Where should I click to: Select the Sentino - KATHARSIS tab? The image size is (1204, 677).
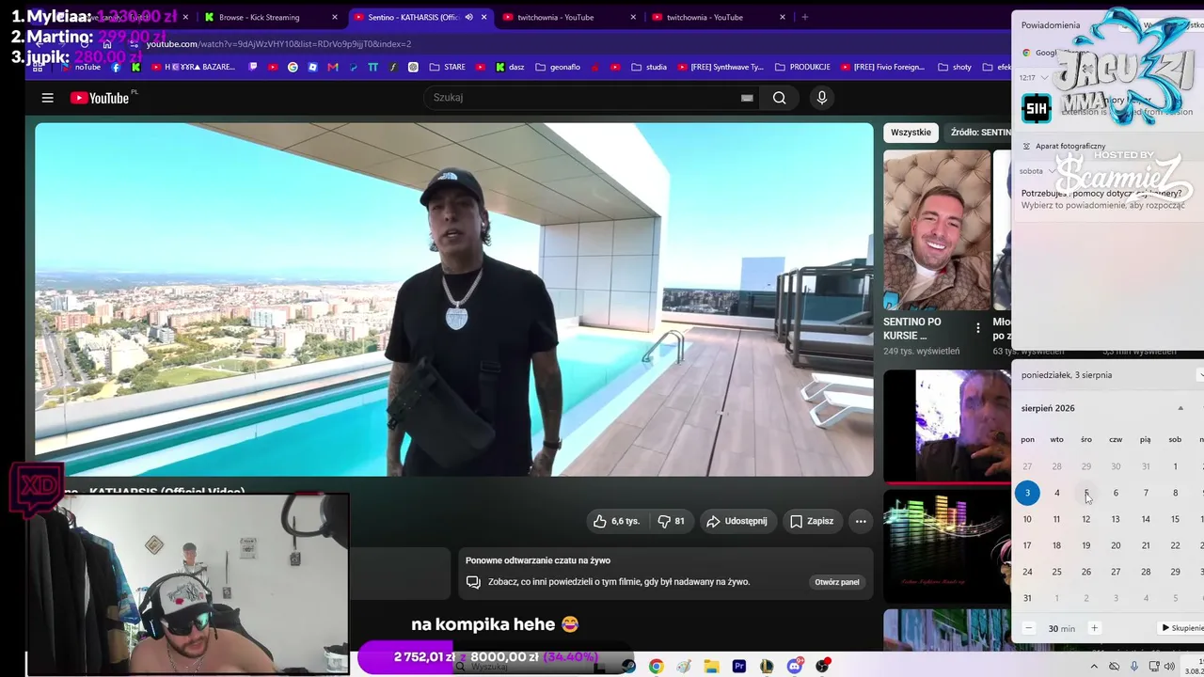420,17
